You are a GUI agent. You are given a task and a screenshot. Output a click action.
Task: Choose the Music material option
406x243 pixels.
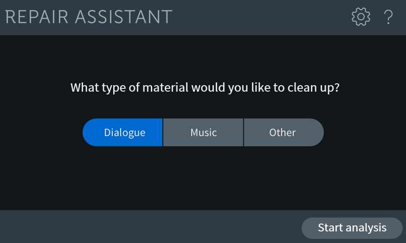click(203, 132)
